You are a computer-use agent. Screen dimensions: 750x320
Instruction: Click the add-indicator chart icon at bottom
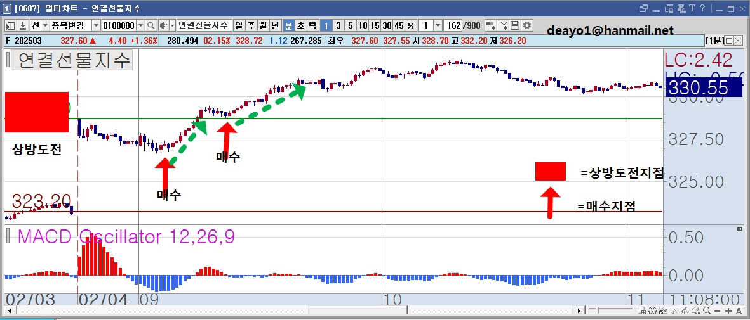coord(662,311)
